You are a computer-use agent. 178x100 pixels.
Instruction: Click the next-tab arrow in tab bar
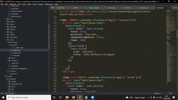click(x=53, y=8)
